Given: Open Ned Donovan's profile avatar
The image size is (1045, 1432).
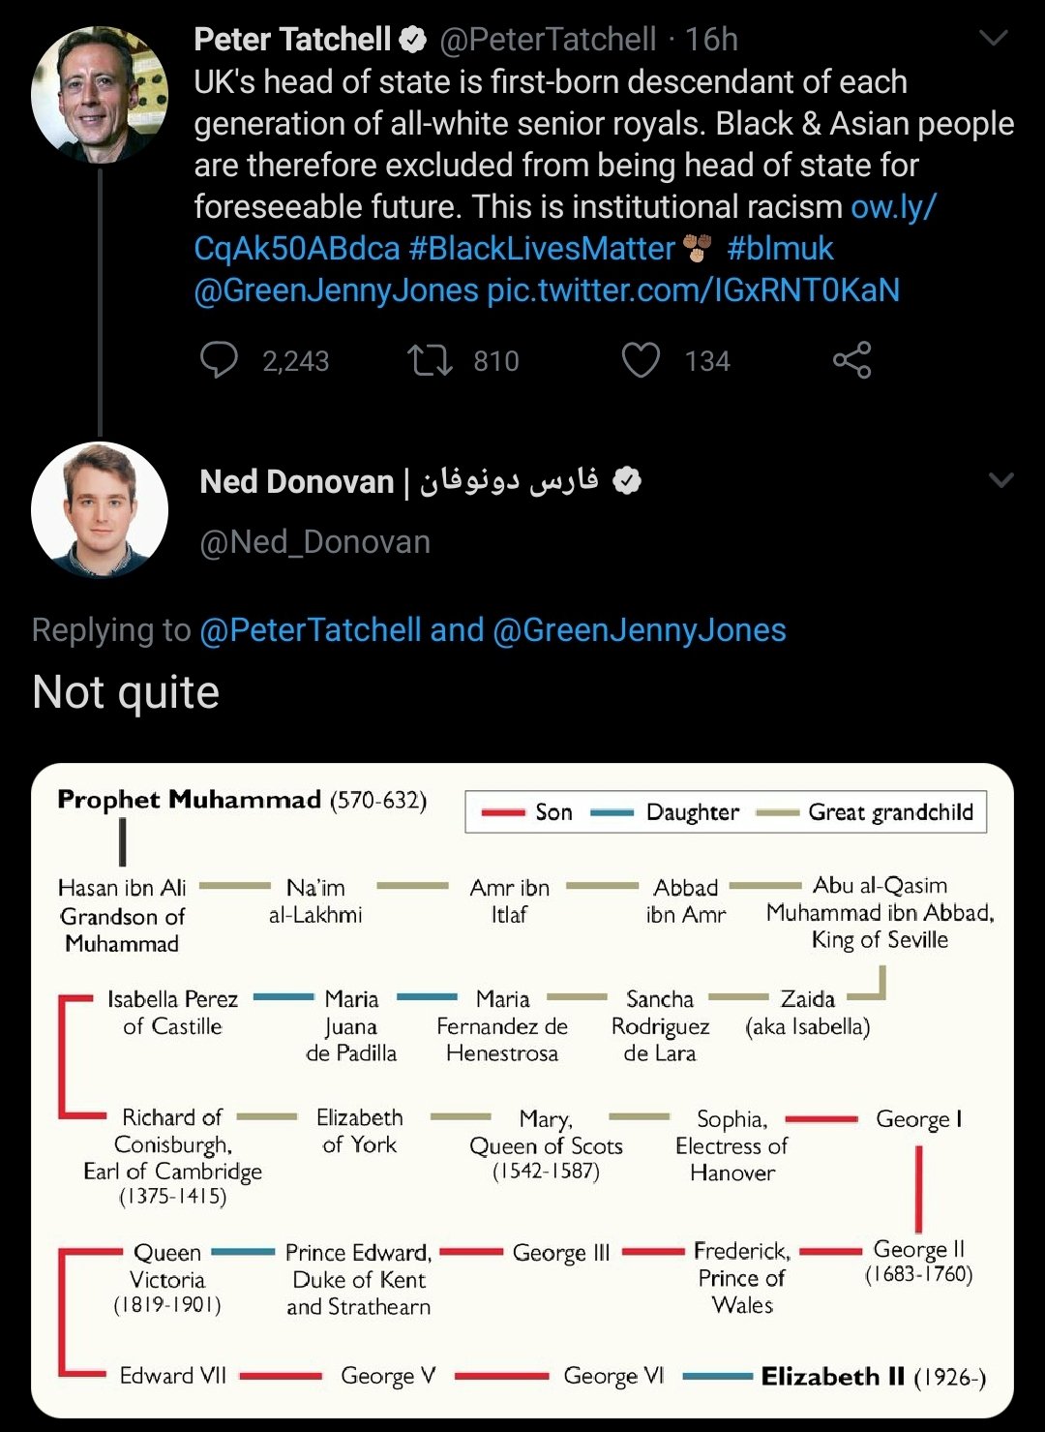Looking at the screenshot, I should click(100, 509).
